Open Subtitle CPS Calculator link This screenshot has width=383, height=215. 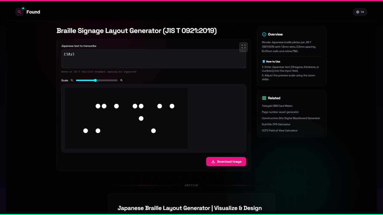[x=276, y=124]
